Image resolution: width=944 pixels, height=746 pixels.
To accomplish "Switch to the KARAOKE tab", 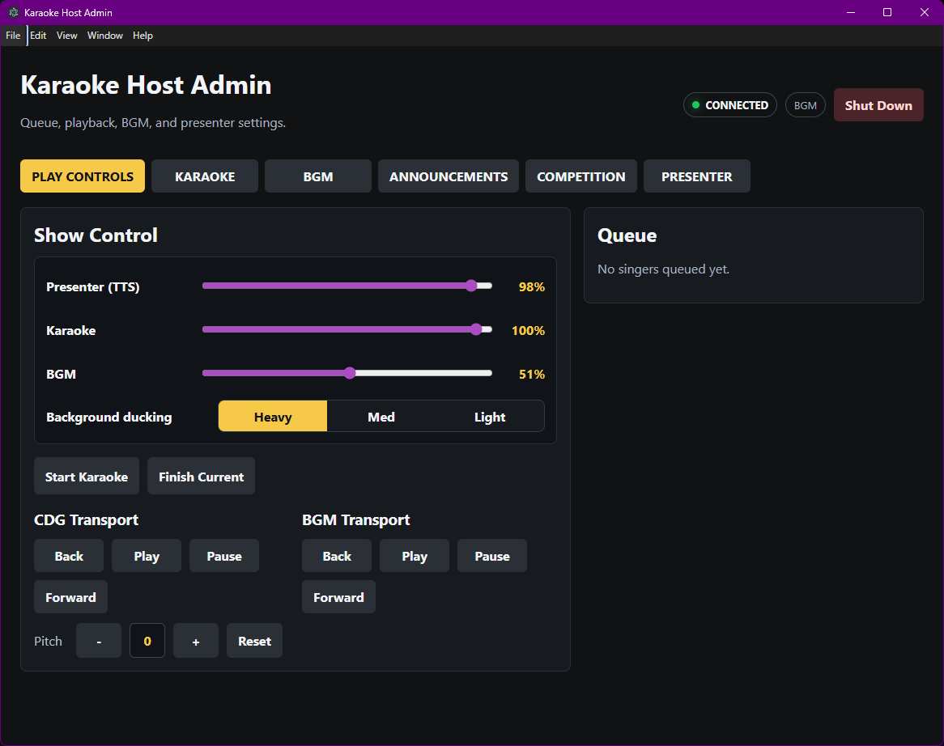I will click(205, 176).
